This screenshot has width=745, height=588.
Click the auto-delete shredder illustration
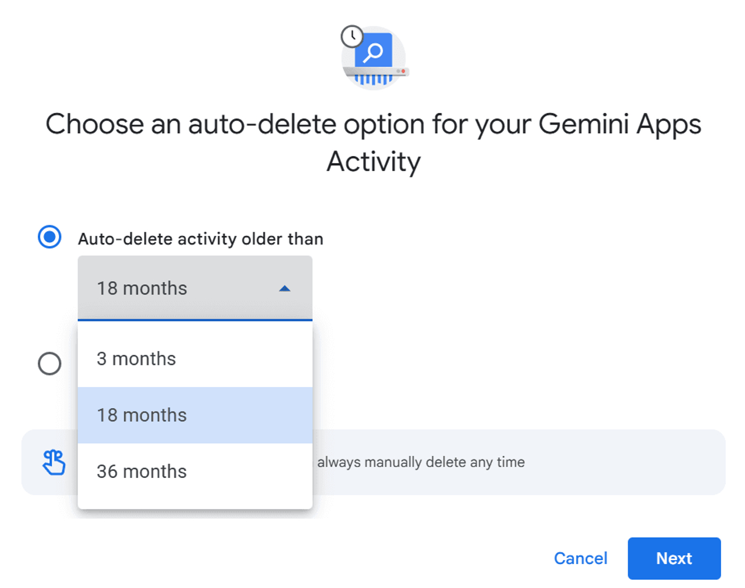pos(374,57)
